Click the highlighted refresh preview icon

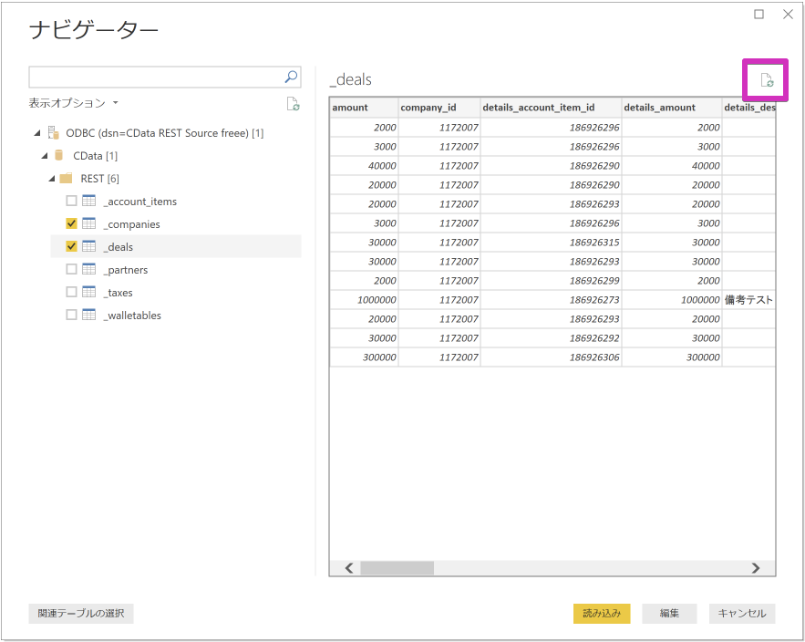point(765,80)
